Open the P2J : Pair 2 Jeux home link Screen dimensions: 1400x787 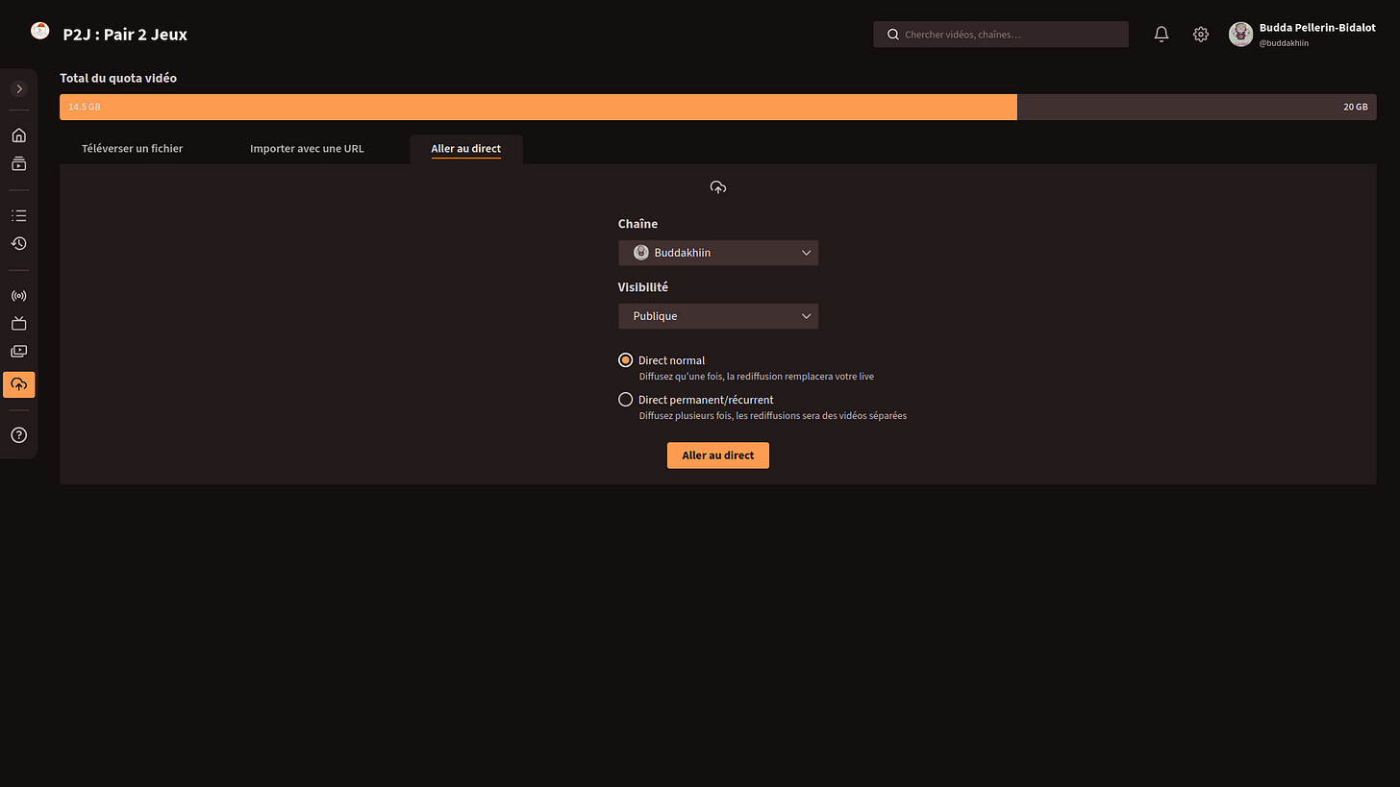[x=125, y=35]
